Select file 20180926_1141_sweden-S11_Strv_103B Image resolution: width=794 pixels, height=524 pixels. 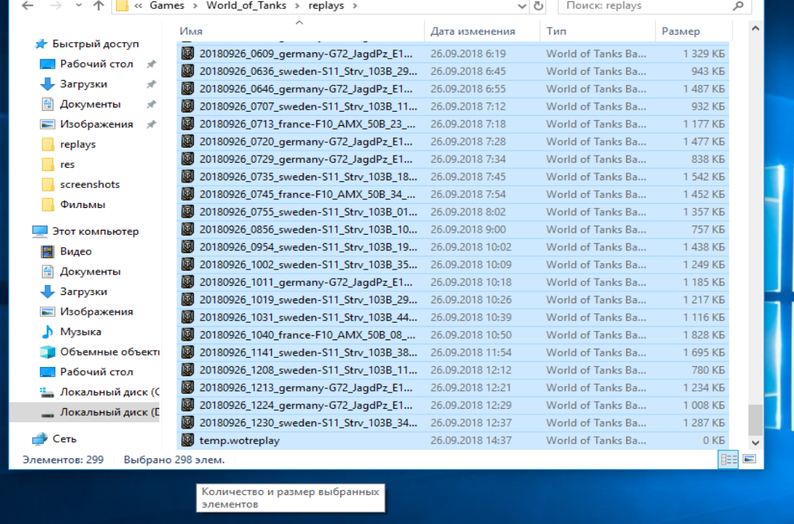tap(309, 353)
